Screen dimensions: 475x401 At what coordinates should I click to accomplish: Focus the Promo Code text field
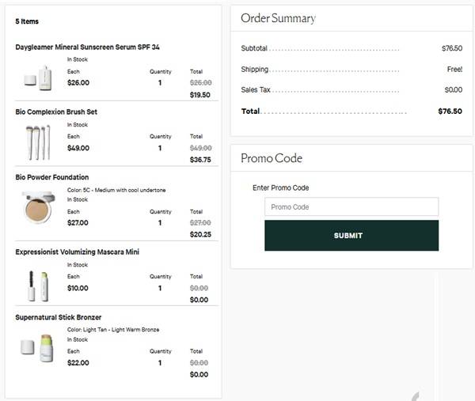(x=351, y=207)
